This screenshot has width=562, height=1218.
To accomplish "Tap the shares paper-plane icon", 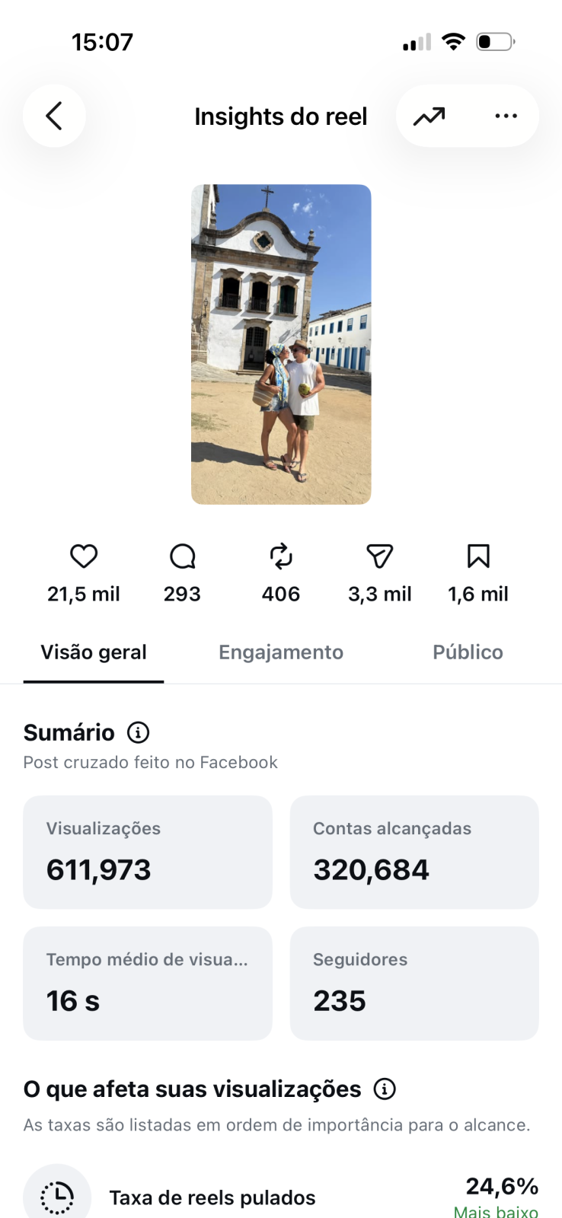I will [379, 556].
